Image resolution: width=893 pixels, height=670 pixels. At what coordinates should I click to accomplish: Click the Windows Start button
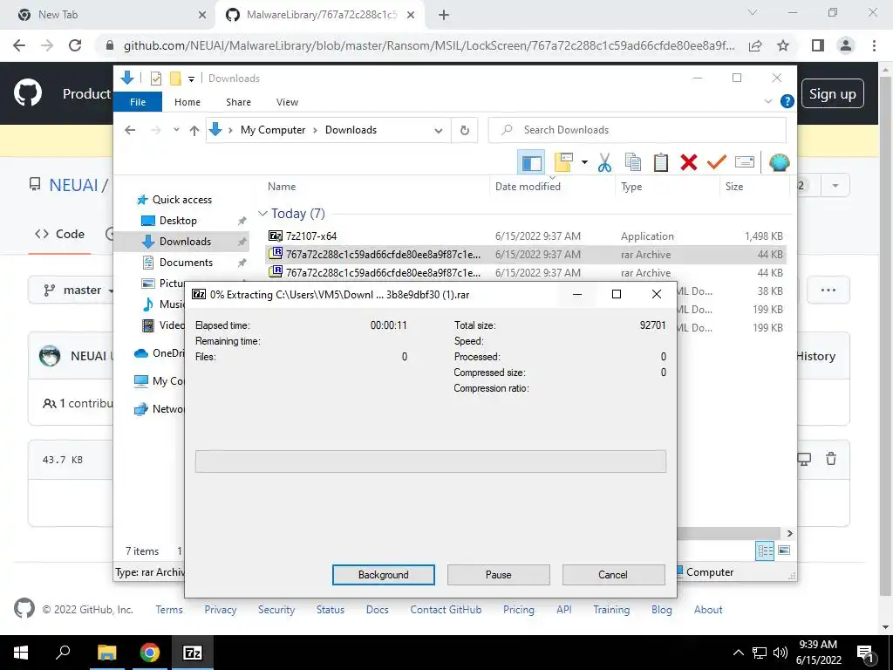(x=21, y=653)
